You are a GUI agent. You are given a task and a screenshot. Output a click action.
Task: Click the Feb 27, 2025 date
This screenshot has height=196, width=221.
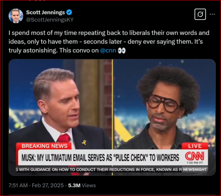(48, 185)
